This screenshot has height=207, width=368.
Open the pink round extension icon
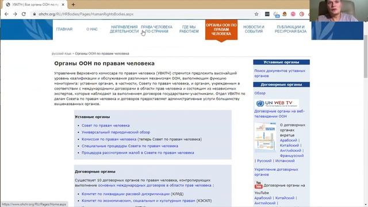point(293,14)
